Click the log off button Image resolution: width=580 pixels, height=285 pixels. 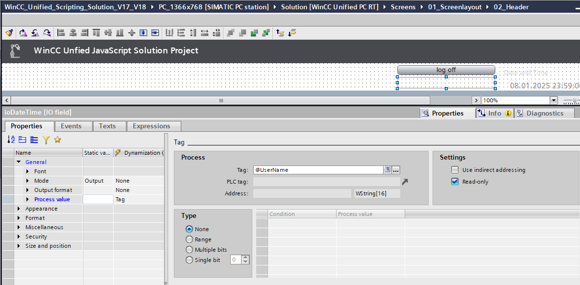click(x=446, y=70)
